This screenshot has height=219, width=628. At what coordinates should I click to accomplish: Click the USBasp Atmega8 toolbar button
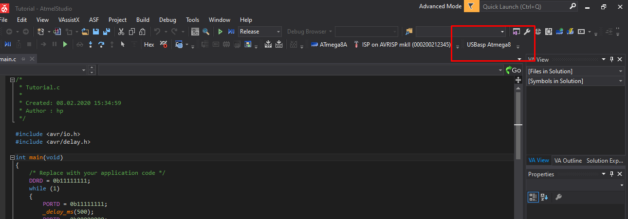click(x=488, y=45)
